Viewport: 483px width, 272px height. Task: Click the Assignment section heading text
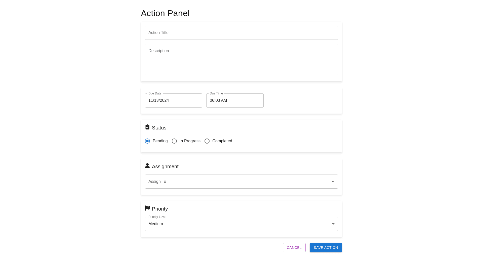(x=165, y=166)
